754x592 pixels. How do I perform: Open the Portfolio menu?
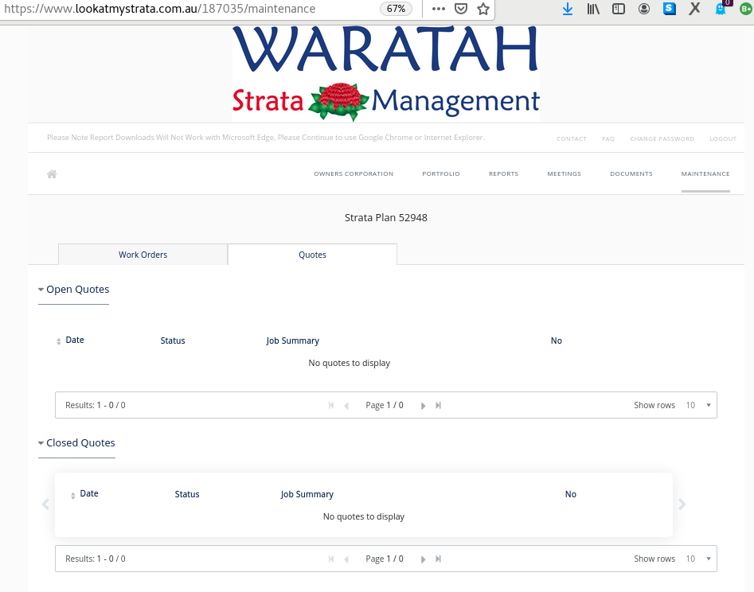tap(441, 174)
